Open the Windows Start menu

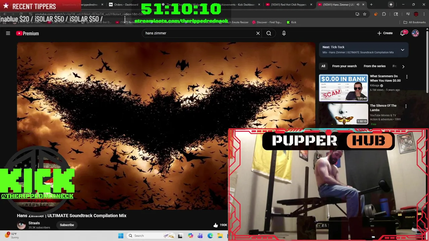121,236
